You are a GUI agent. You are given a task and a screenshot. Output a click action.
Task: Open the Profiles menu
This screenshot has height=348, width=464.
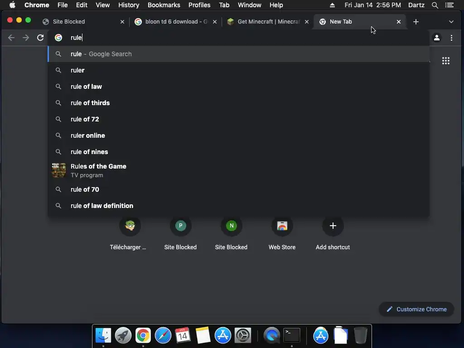point(199,5)
